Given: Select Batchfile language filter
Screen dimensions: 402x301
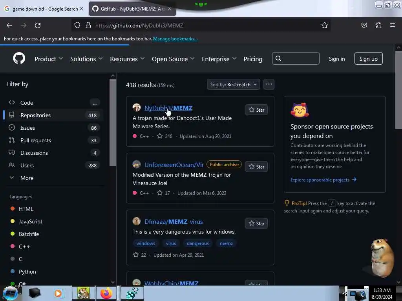Looking at the screenshot, I should click(29, 234).
